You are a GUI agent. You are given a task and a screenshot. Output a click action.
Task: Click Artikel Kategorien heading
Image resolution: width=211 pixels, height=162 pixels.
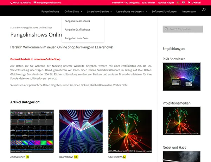point(25,102)
